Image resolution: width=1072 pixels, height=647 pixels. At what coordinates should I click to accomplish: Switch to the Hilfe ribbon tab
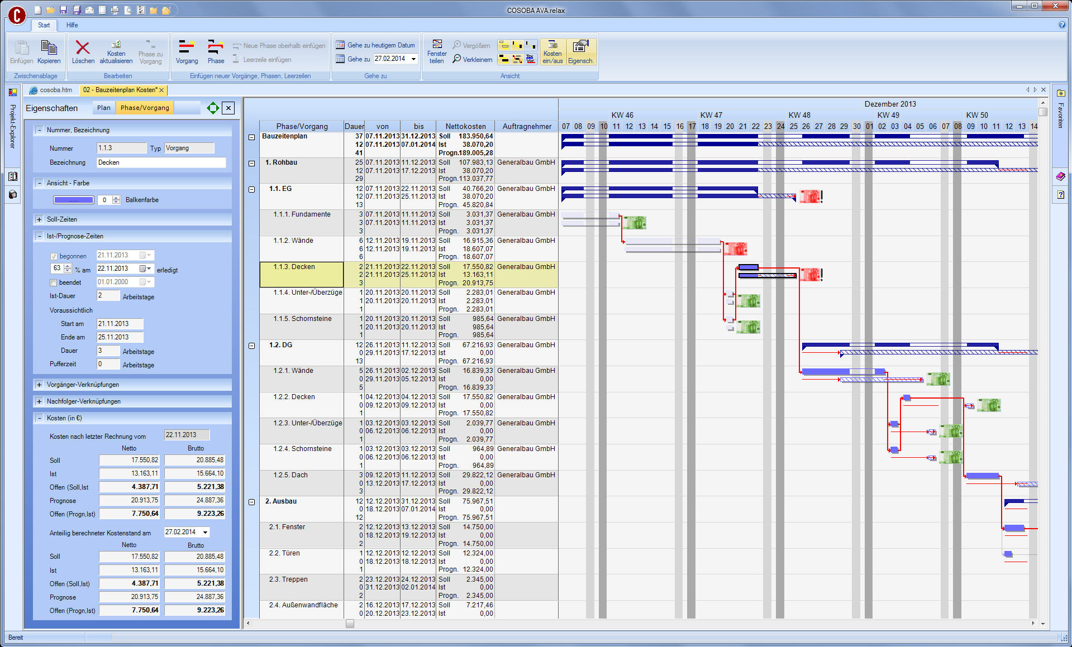(72, 25)
